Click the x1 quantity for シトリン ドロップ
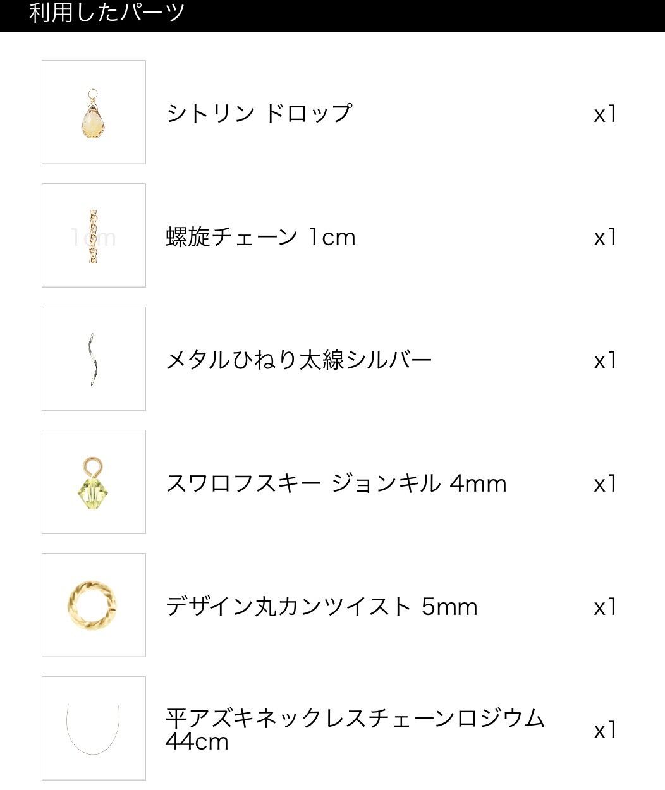The image size is (665, 790). click(605, 114)
